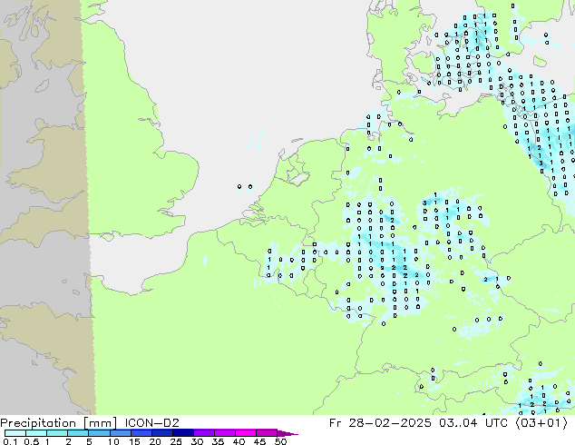This screenshot has width=575, height=445.
Task: Click the 0.1–0.5 mm legend color swatch
Action: click(x=15, y=433)
